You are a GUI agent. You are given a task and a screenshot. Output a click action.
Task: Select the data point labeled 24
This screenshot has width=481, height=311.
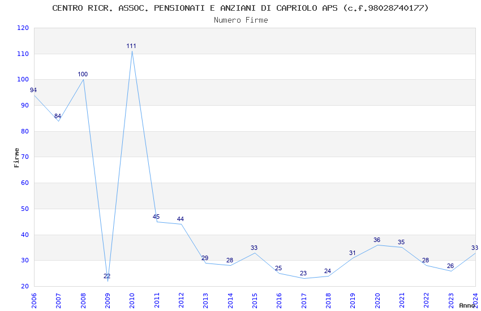(x=328, y=271)
